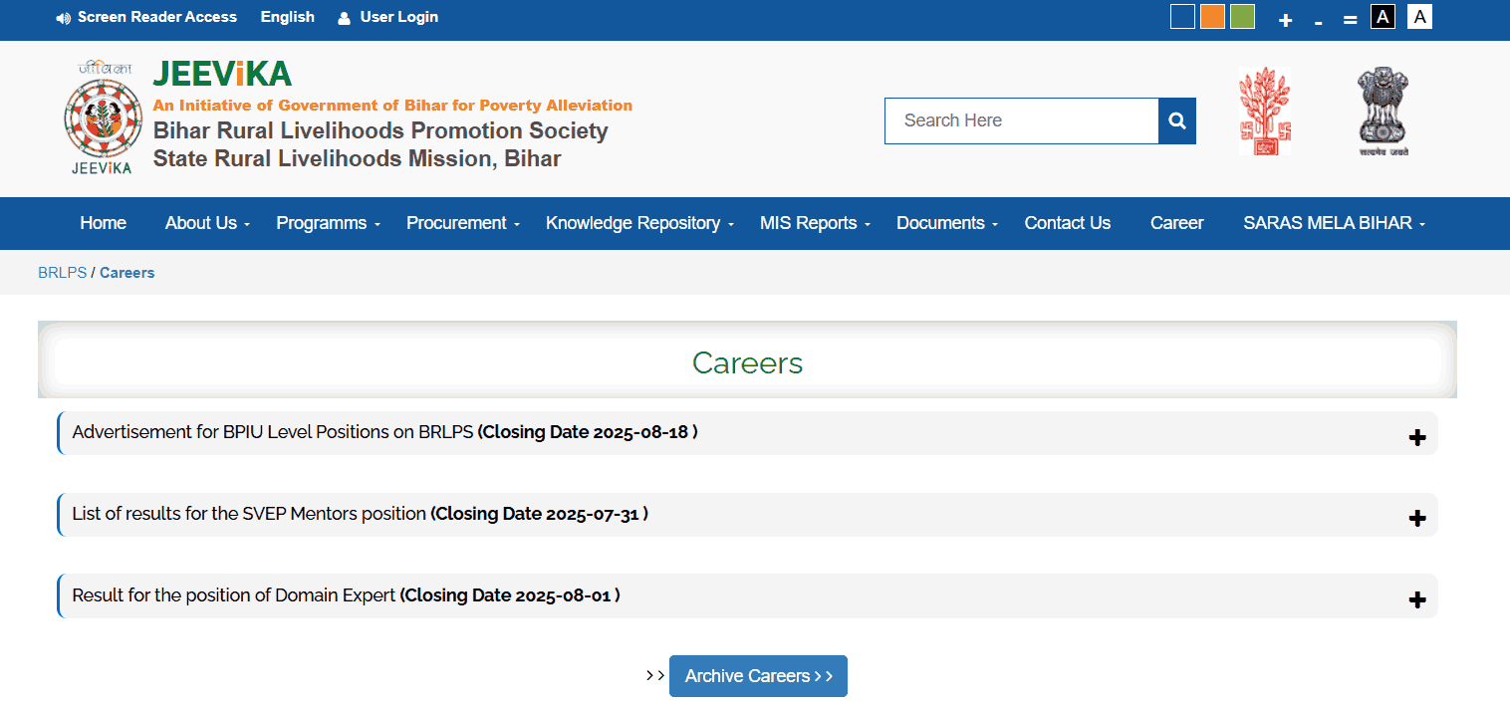Open the Knowledge Repository menu
Viewport: 1510px width, 707px height.
[x=632, y=223]
